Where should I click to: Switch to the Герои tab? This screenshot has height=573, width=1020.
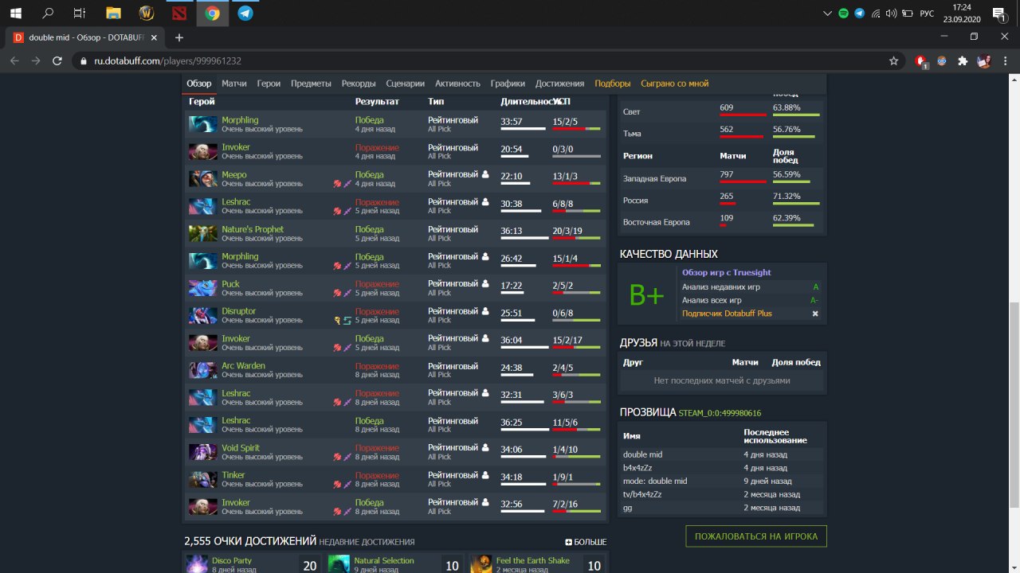[269, 84]
